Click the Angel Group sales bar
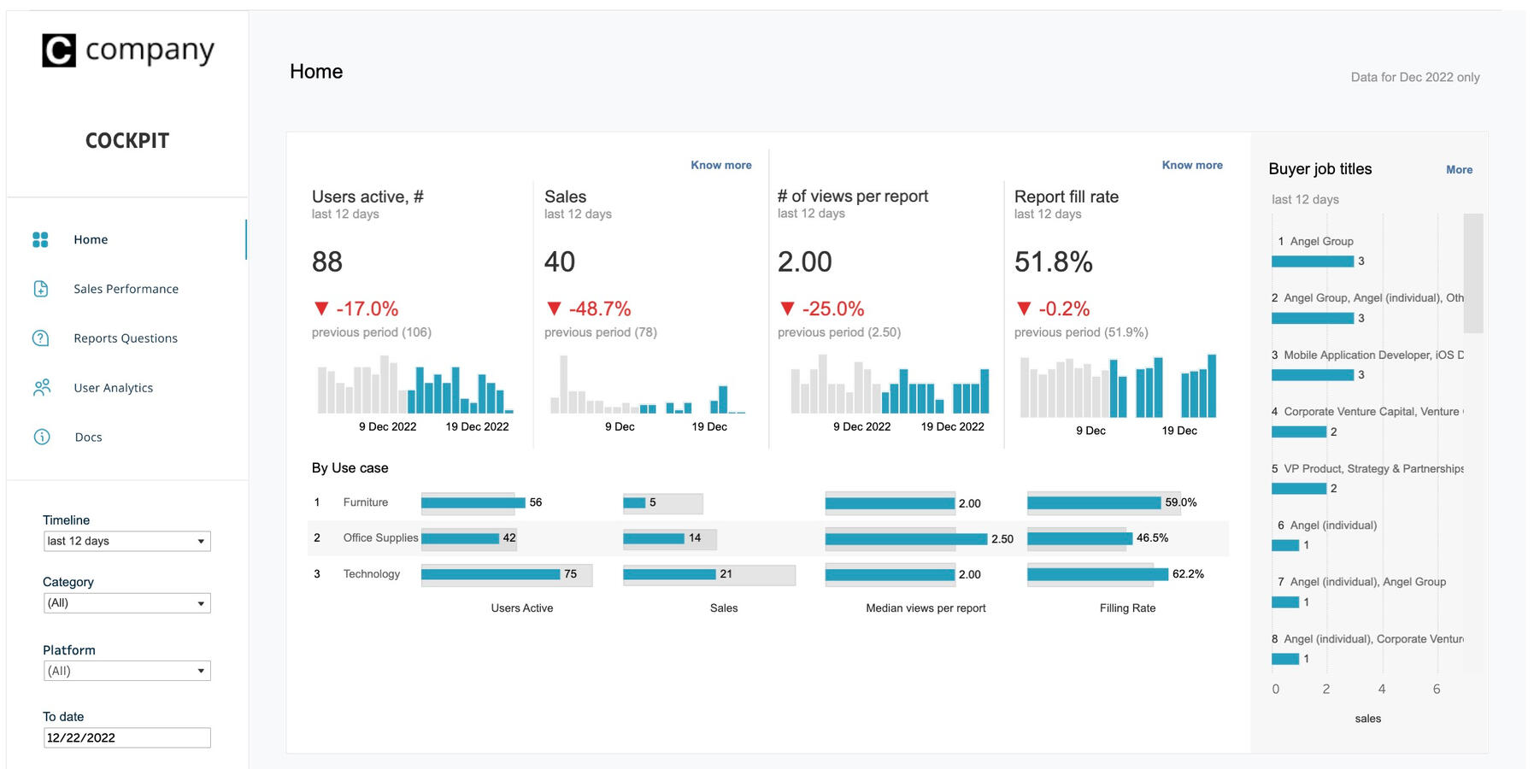 1312,261
